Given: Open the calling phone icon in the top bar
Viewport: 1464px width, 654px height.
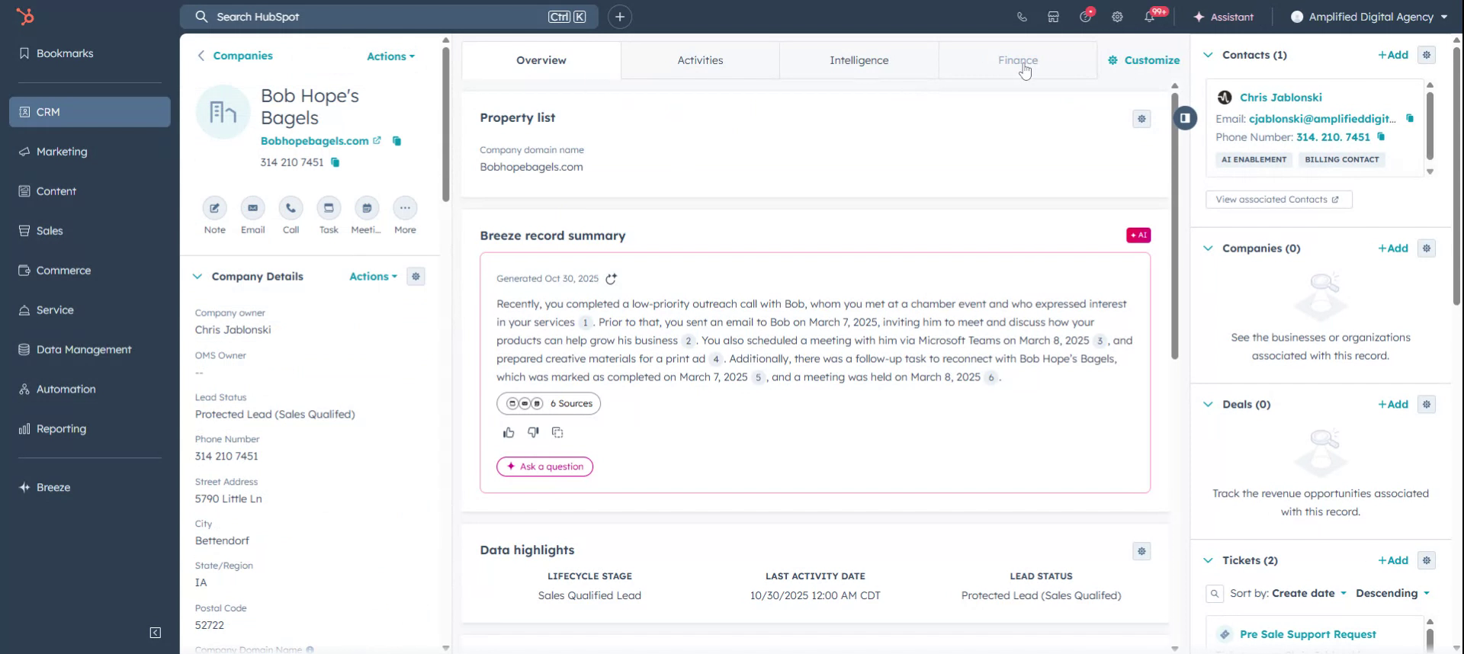Looking at the screenshot, I should click(x=1022, y=17).
